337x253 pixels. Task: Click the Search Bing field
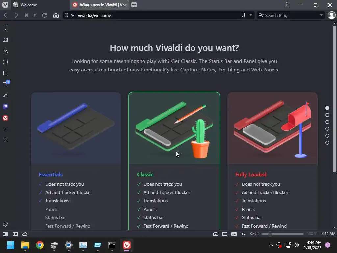click(291, 15)
